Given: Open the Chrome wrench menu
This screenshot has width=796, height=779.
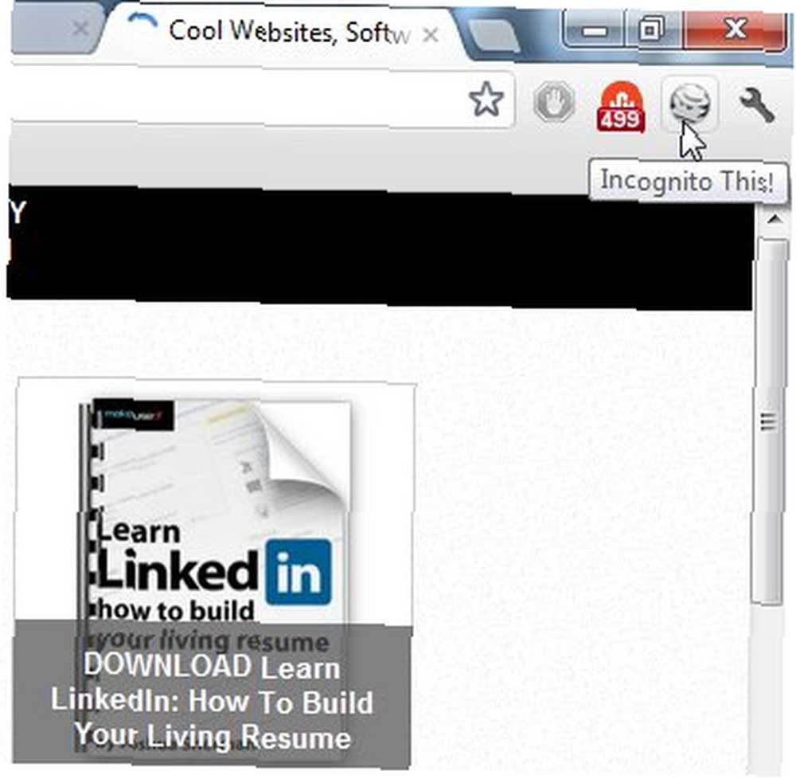Looking at the screenshot, I should point(757,104).
